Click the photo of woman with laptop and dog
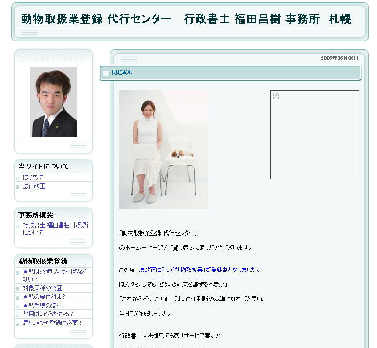 pos(164,150)
